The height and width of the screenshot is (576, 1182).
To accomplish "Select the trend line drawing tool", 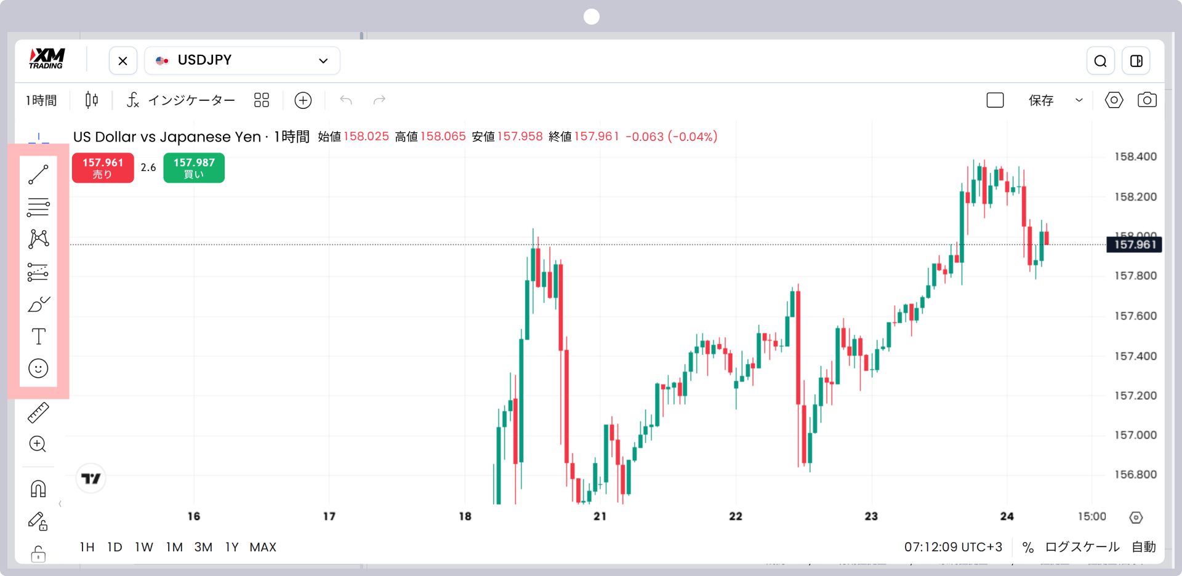I will pos(38,175).
